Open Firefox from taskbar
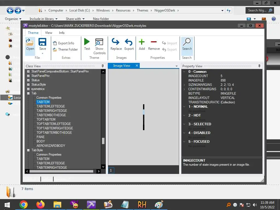This screenshot has width=280, height=210. pos(40,205)
